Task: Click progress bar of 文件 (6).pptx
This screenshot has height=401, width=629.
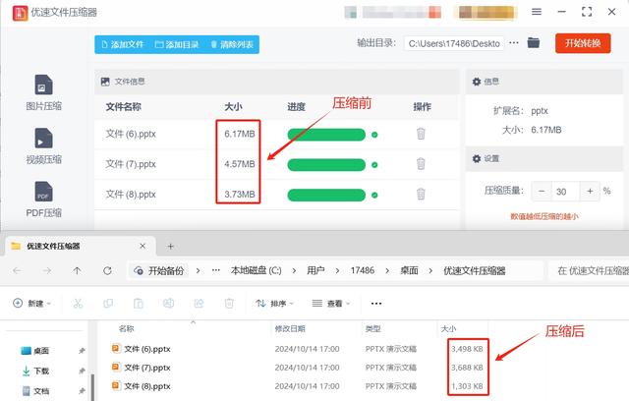Action: click(326, 135)
